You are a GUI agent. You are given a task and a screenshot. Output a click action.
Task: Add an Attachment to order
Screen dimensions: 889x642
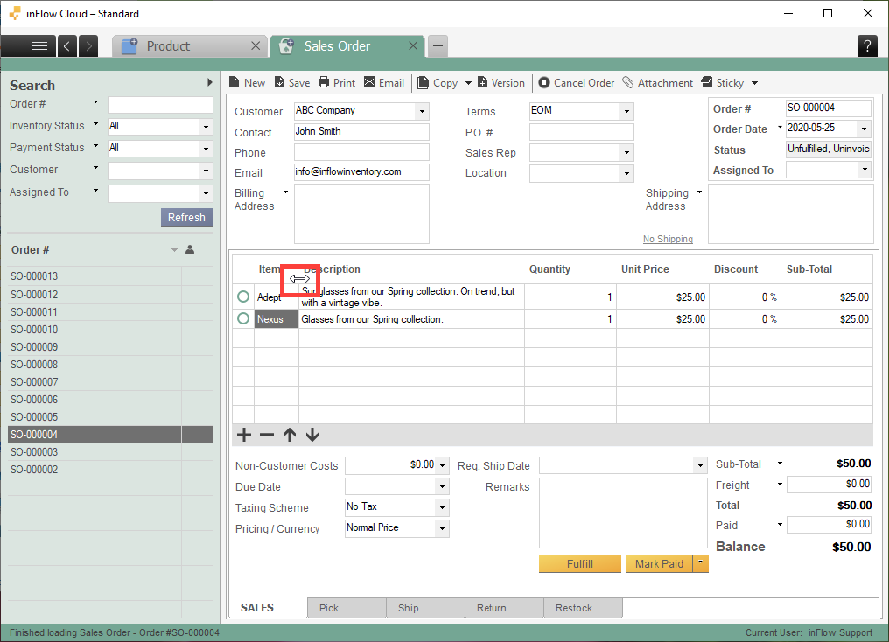[x=657, y=83]
